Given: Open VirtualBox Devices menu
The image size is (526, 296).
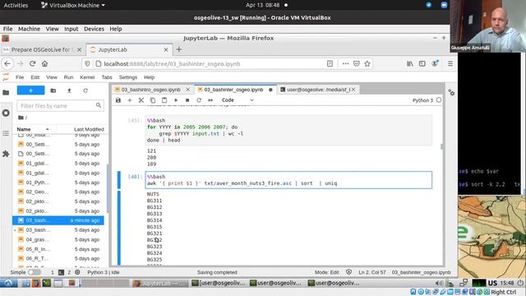Looking at the screenshot, I should pyautogui.click(x=94, y=29).
